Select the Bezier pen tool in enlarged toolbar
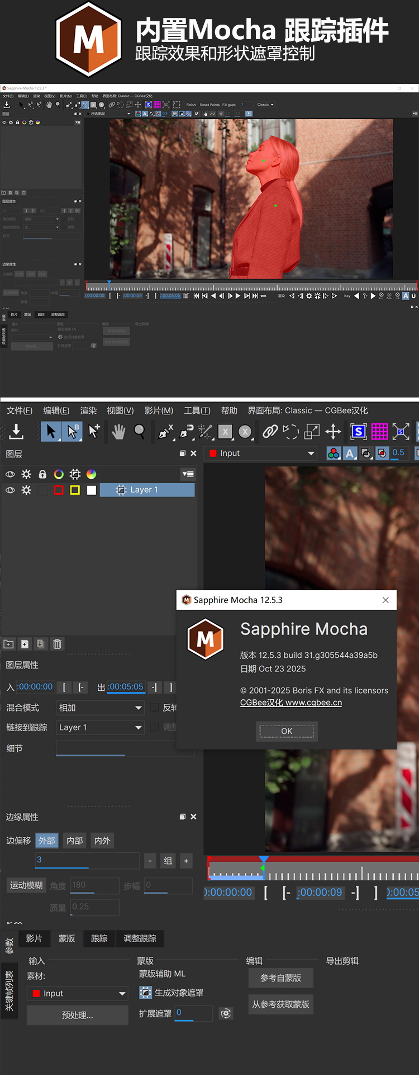This screenshot has height=1075, width=419. click(x=187, y=431)
